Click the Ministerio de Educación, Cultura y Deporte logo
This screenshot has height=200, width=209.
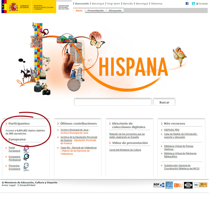click(x=44, y=7)
